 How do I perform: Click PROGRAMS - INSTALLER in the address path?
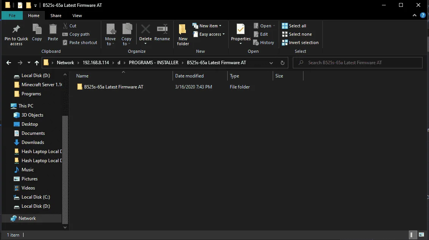click(154, 62)
